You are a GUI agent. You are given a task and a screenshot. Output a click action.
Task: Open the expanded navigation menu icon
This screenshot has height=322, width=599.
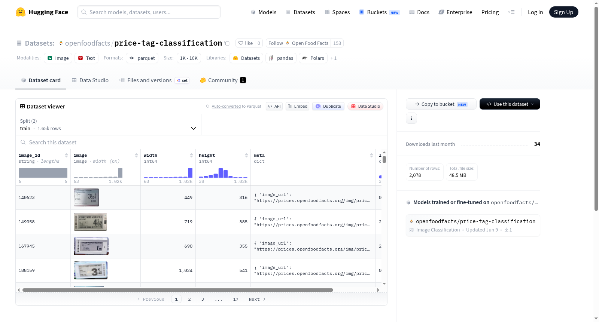511,12
